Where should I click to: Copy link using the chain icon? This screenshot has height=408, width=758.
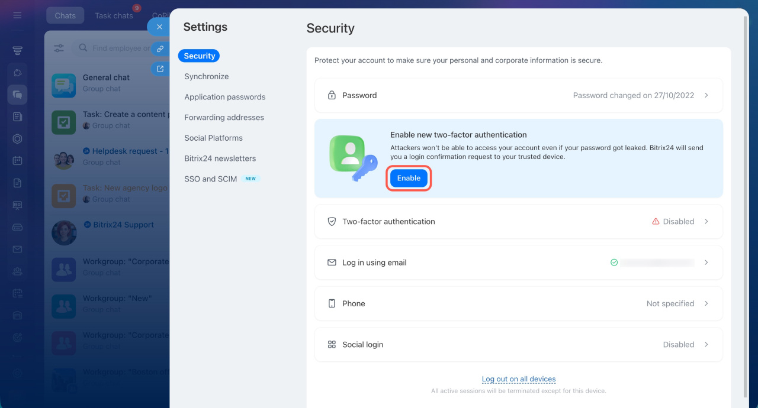159,48
